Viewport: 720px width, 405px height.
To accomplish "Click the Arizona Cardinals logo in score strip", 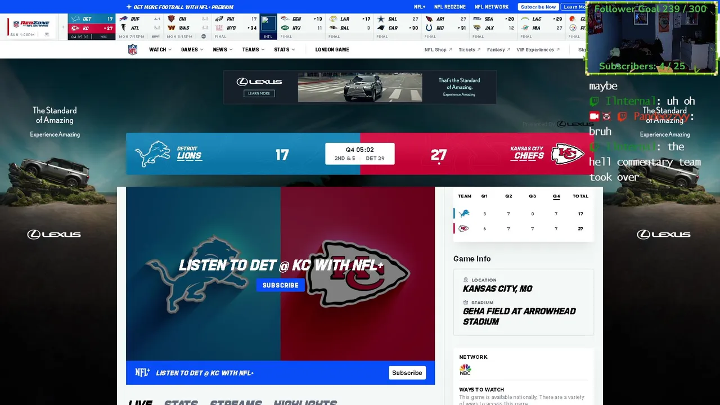I will [429, 19].
